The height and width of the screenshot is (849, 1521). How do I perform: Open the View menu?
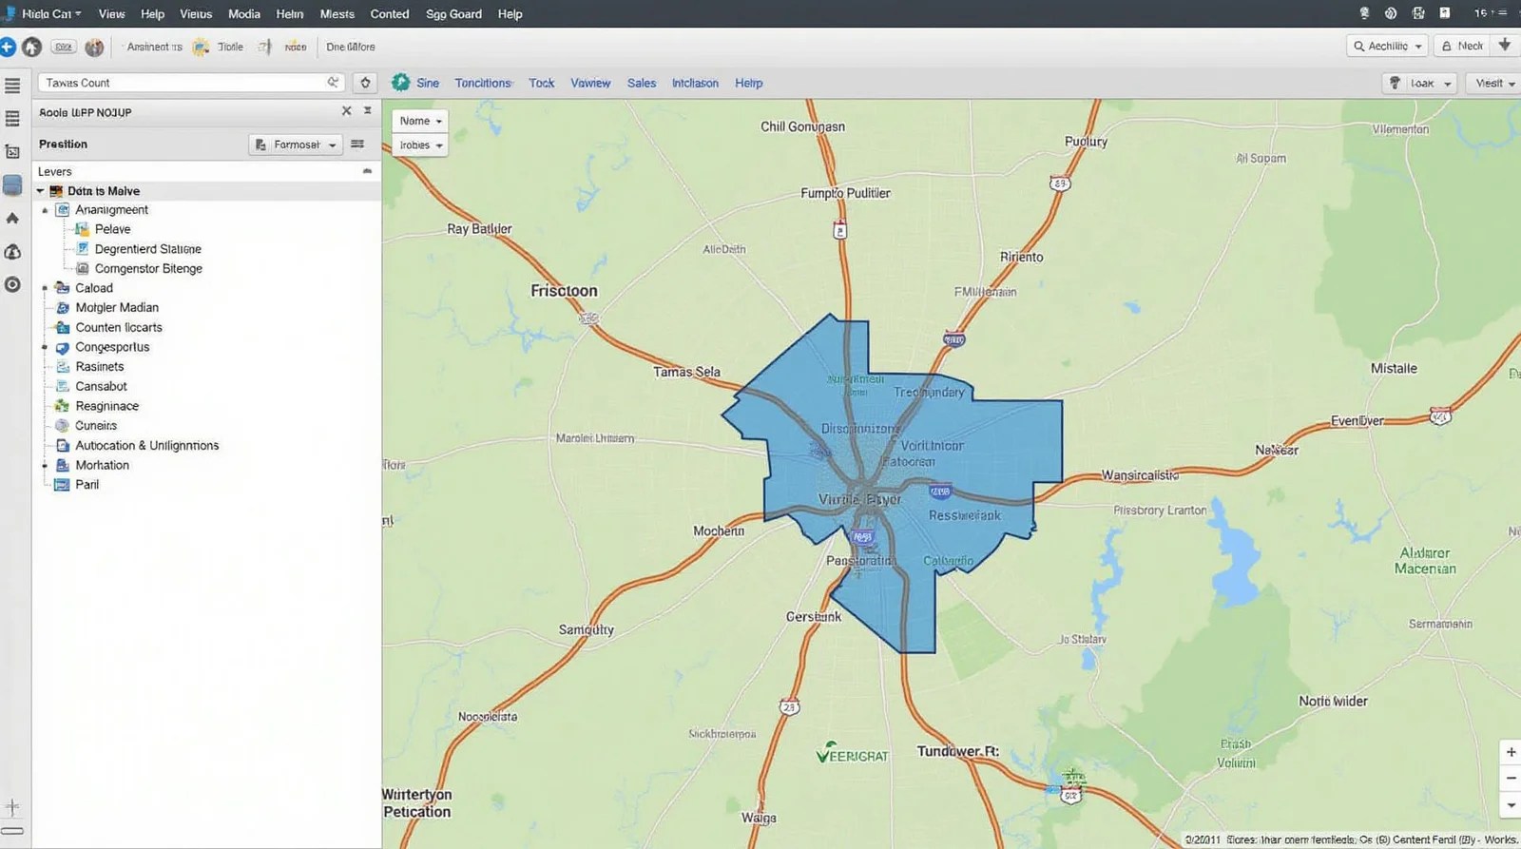click(111, 13)
